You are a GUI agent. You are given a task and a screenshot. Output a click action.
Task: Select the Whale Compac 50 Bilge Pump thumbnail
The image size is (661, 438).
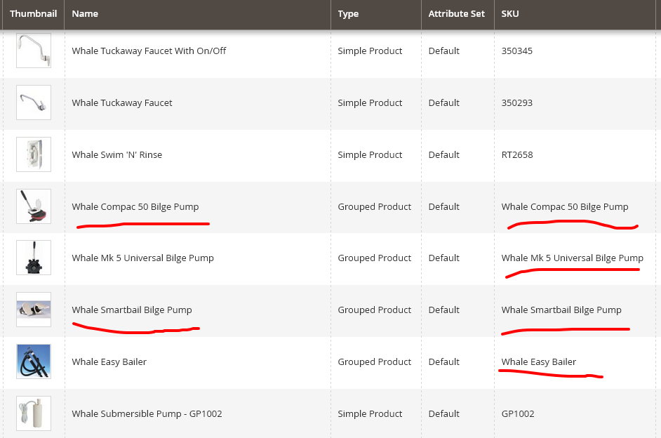[x=33, y=206]
